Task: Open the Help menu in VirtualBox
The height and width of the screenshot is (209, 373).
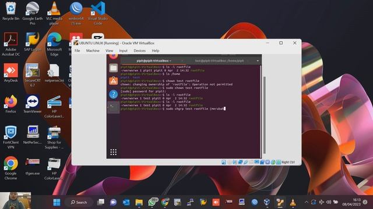Action: tap(156, 51)
